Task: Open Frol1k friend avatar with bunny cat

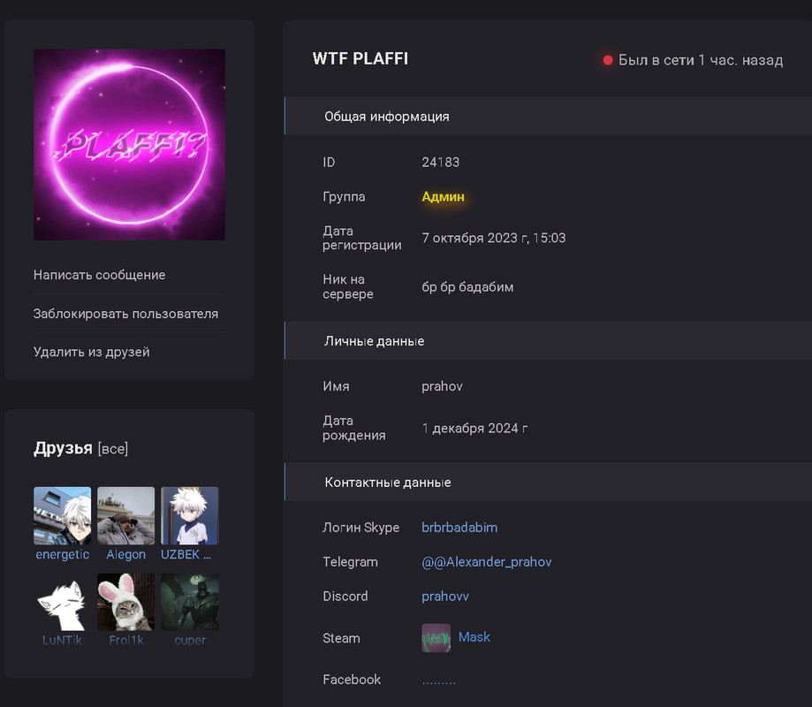Action: tap(125, 602)
